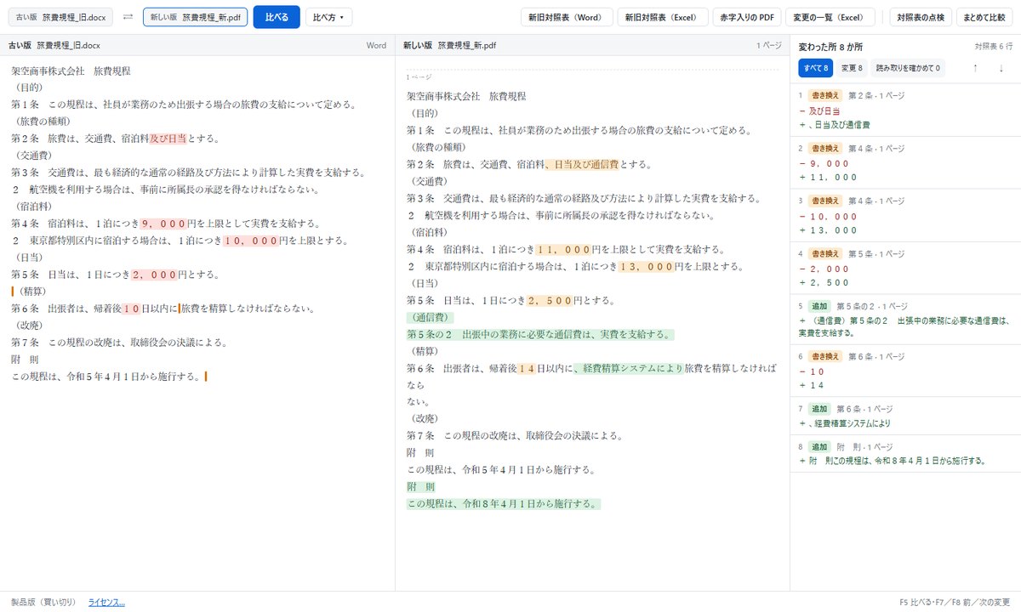This screenshot has width=1021, height=612.
Task: Click highlighted 13,000 in new version
Action: coord(647,266)
